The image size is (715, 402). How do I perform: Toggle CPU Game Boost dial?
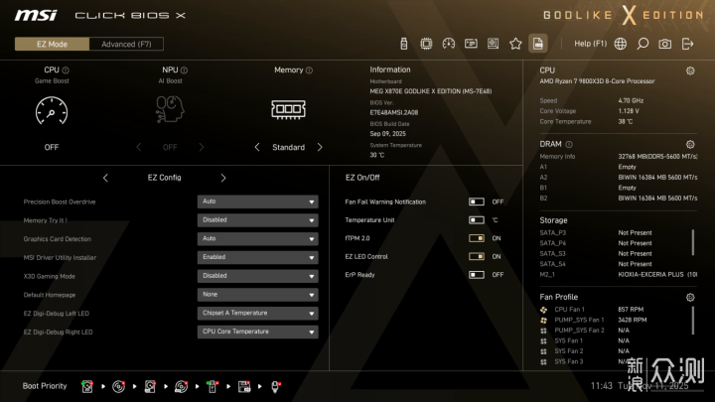pos(52,111)
